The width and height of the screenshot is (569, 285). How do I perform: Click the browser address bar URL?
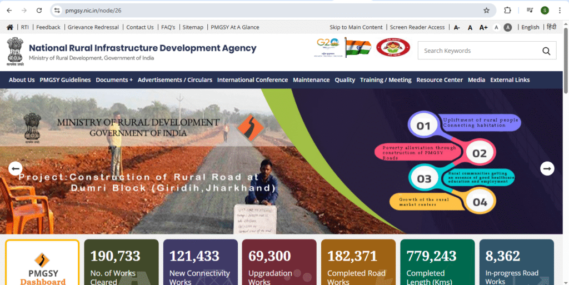[93, 11]
